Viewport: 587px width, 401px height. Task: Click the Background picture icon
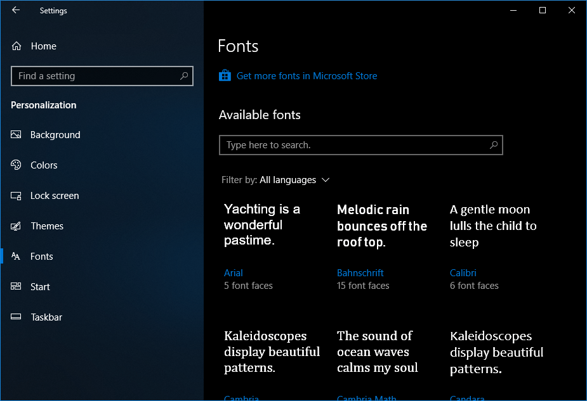click(16, 135)
